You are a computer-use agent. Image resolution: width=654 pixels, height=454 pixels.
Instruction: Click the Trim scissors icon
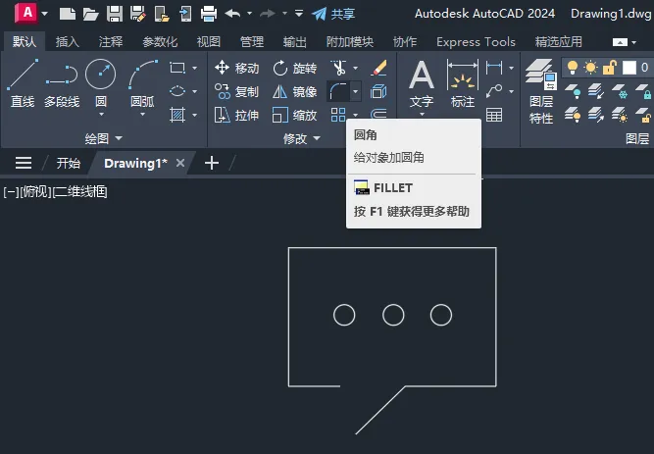[x=338, y=68]
